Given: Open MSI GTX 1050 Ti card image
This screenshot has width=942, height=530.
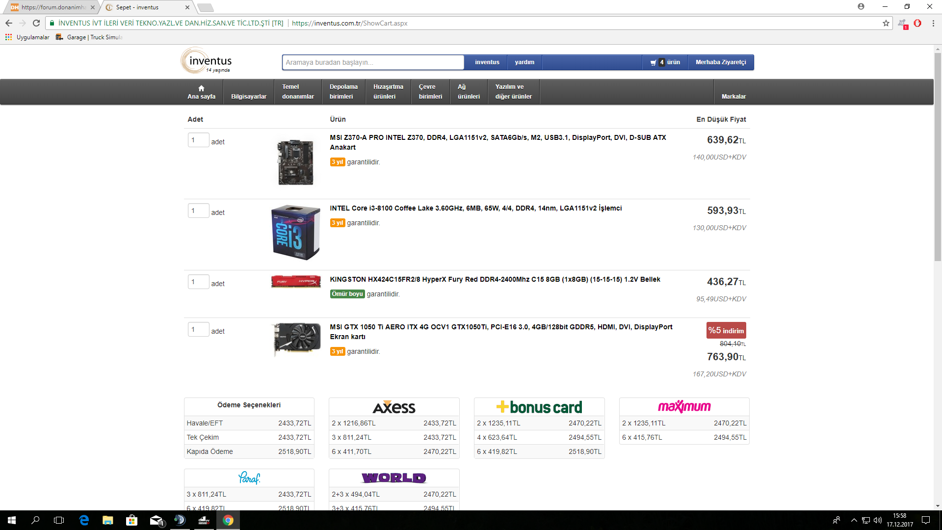Looking at the screenshot, I should [x=296, y=339].
